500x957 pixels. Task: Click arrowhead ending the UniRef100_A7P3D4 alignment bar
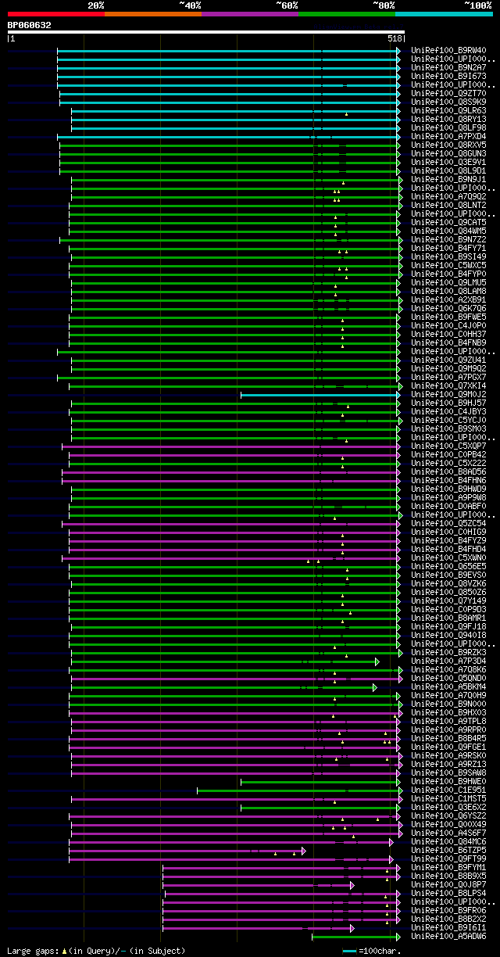(x=377, y=661)
